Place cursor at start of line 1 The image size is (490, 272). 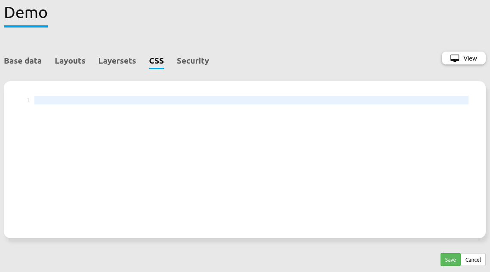pos(35,100)
